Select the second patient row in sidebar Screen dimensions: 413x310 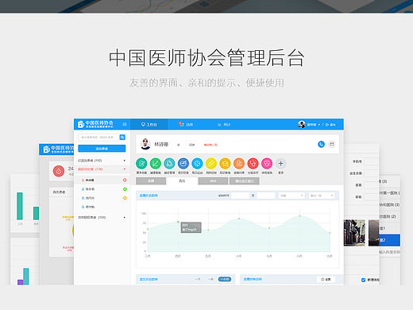(x=102, y=189)
